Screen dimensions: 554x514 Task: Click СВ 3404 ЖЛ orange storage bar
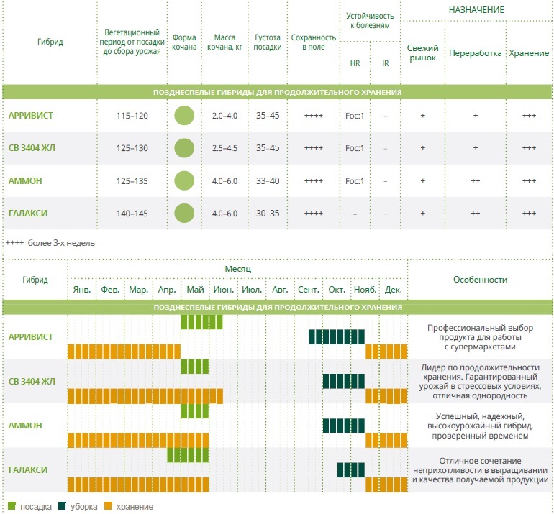click(x=145, y=396)
